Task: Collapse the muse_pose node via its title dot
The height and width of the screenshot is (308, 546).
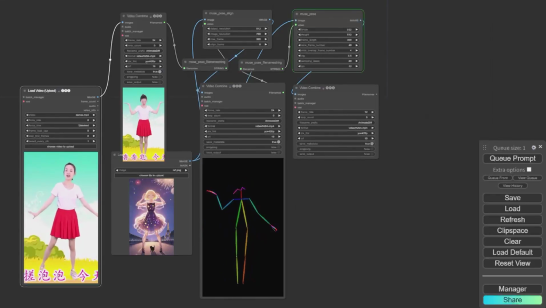Action: tap(296, 14)
